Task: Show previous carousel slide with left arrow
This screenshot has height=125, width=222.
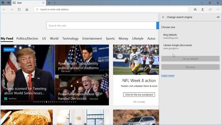Action: point(3,75)
